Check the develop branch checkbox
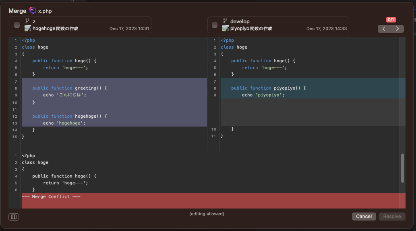 pyautogui.click(x=215, y=25)
